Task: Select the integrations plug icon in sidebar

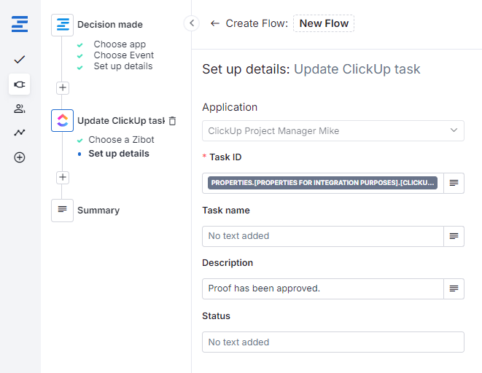Action: pos(20,85)
